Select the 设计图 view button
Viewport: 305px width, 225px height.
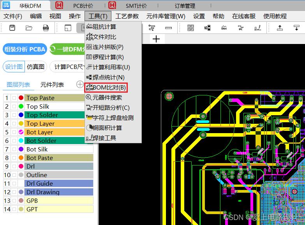pyautogui.click(x=14, y=67)
